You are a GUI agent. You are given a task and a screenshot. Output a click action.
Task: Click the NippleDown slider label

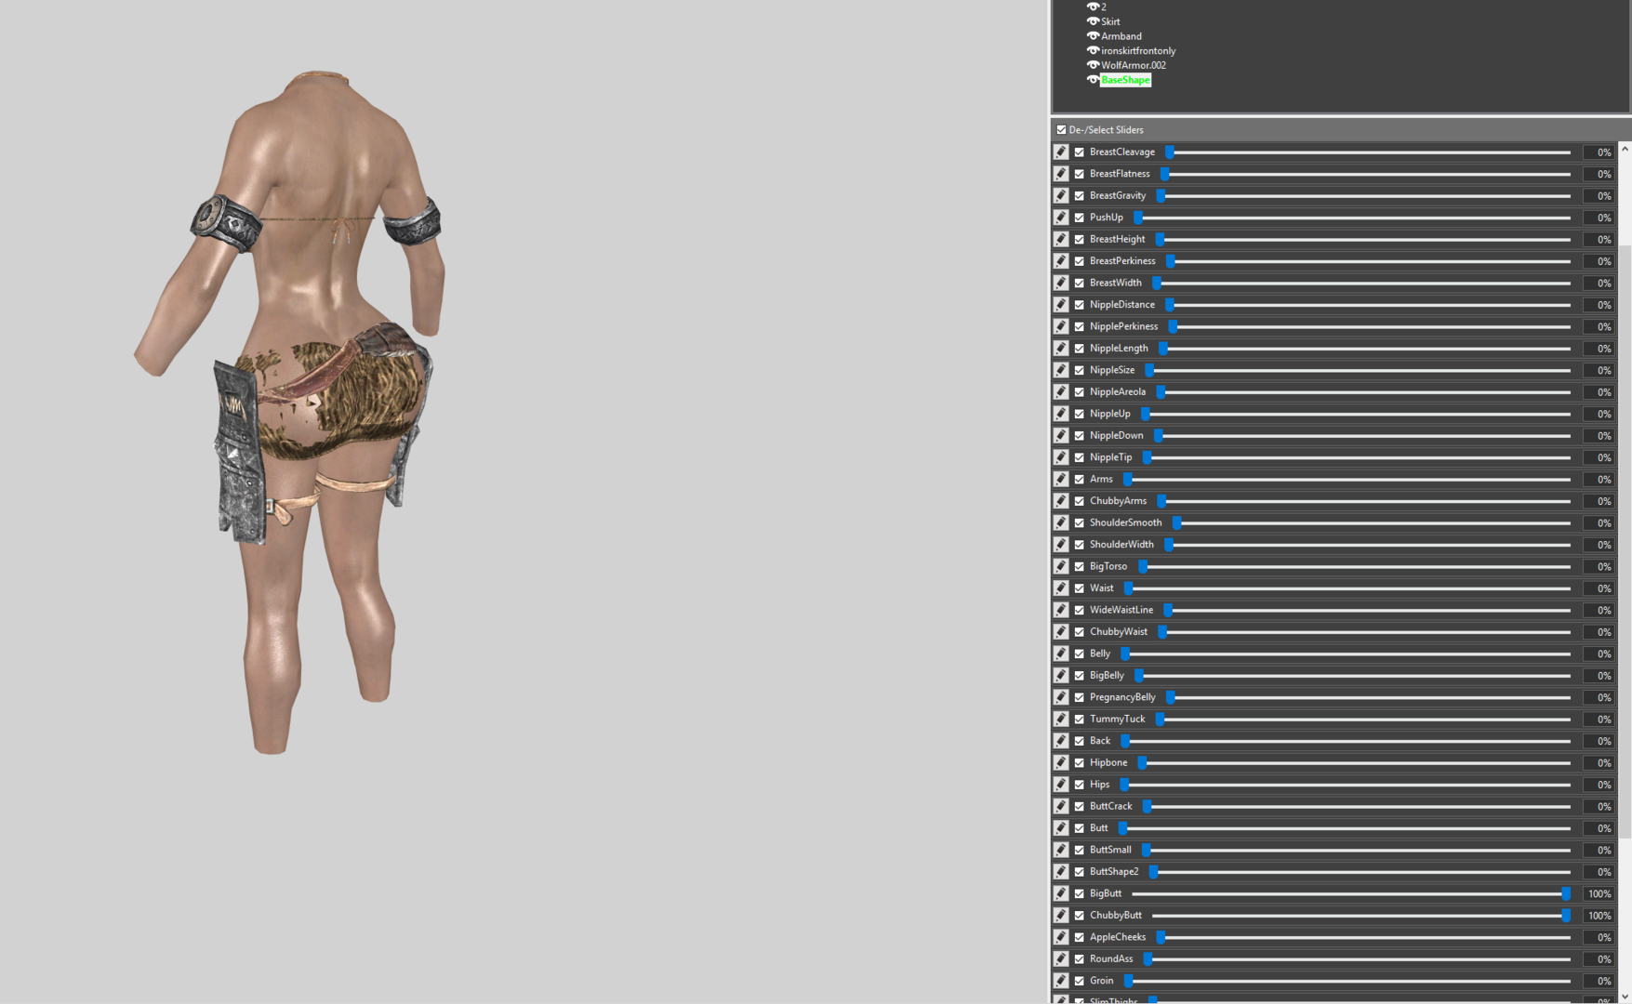(1117, 436)
